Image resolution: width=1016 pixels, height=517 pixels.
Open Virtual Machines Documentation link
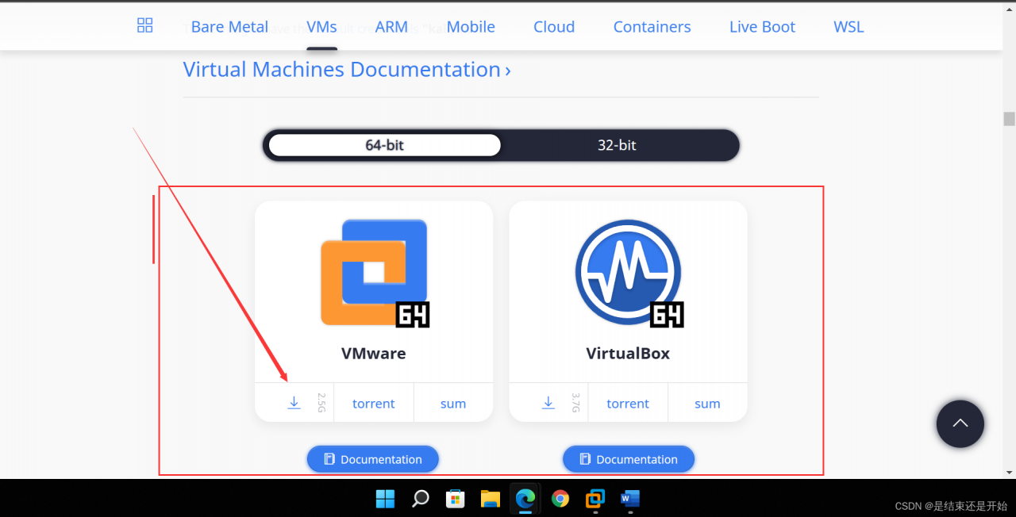point(347,70)
